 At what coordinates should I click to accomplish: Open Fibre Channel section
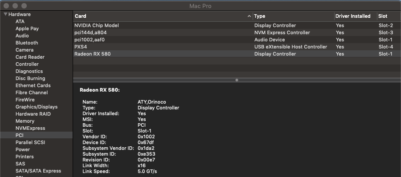coord(32,93)
